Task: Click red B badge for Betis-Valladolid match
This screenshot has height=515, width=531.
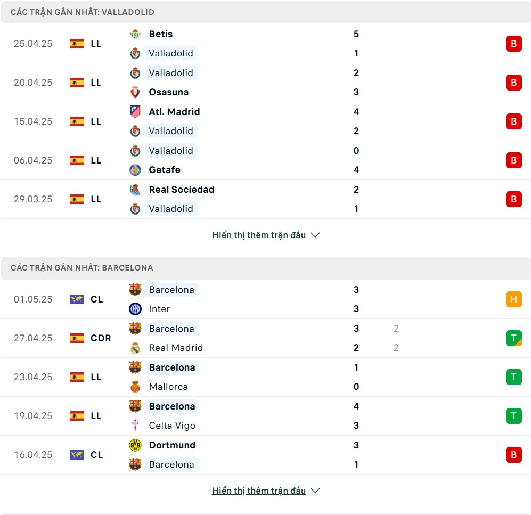Action: pyautogui.click(x=514, y=44)
